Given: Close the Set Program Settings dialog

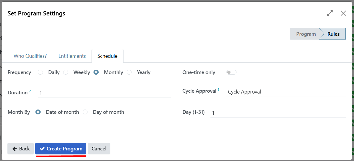Looking at the screenshot, I should [x=343, y=13].
